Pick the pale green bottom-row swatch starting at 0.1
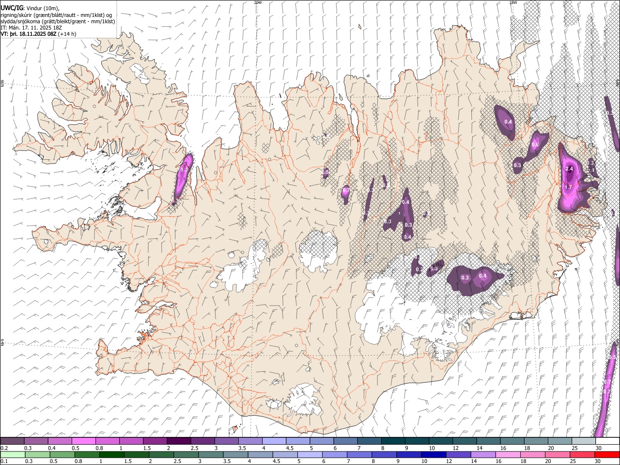The height and width of the screenshot is (465, 620). point(13,454)
